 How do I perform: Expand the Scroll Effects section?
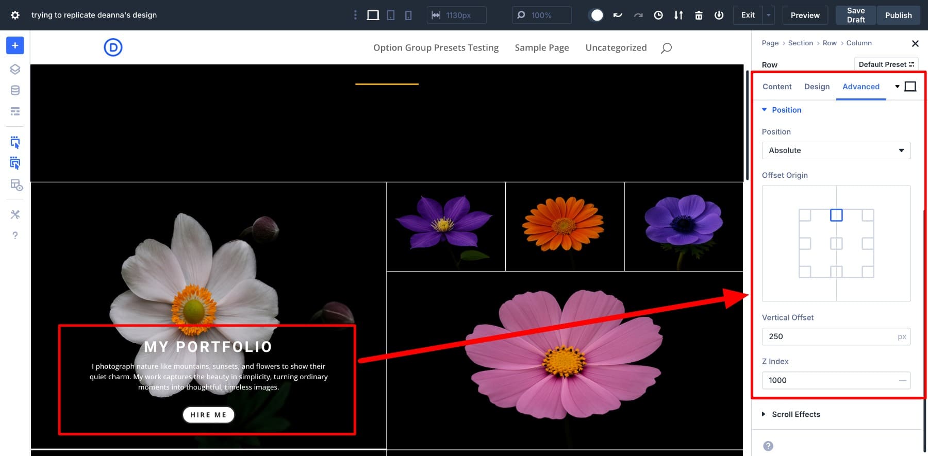pos(796,414)
